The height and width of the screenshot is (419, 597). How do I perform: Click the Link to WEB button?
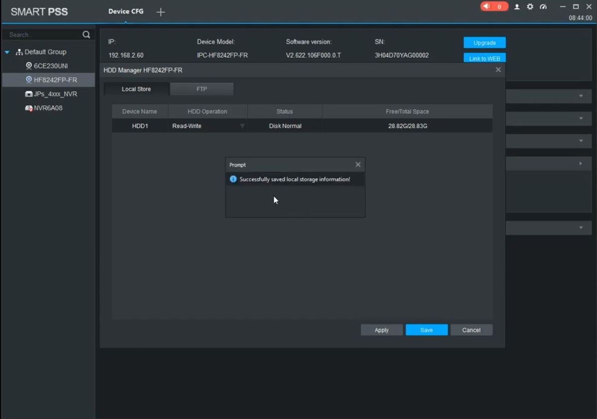(x=484, y=58)
